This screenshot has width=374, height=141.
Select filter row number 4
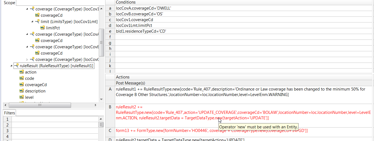click(x=7, y=136)
